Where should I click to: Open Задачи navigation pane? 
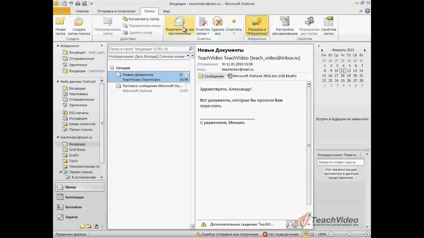click(x=79, y=217)
